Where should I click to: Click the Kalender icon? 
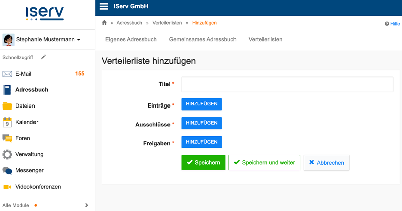coord(7,122)
